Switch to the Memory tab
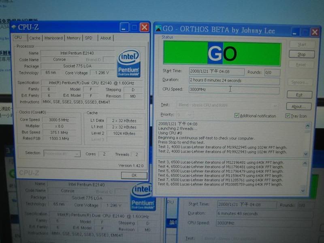324x243 pixels. click(x=73, y=38)
